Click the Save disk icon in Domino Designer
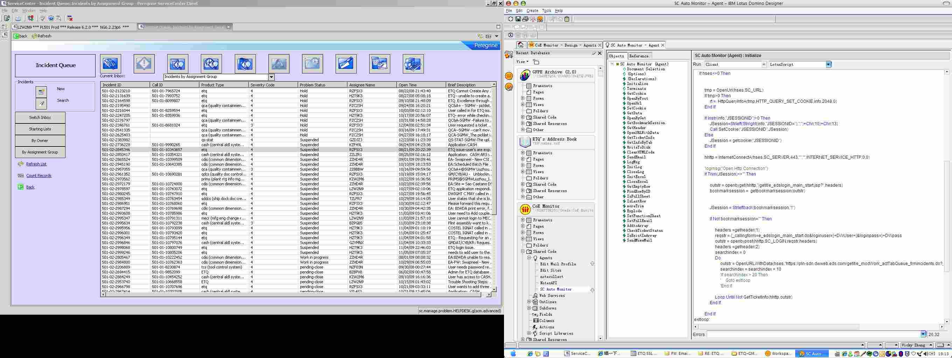952x358 pixels. click(x=518, y=19)
